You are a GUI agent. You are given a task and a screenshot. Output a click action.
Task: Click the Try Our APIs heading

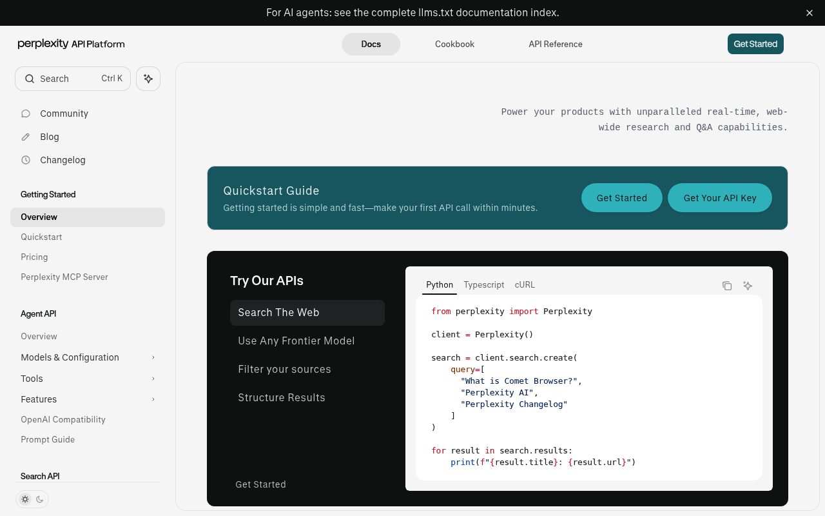[267, 281]
